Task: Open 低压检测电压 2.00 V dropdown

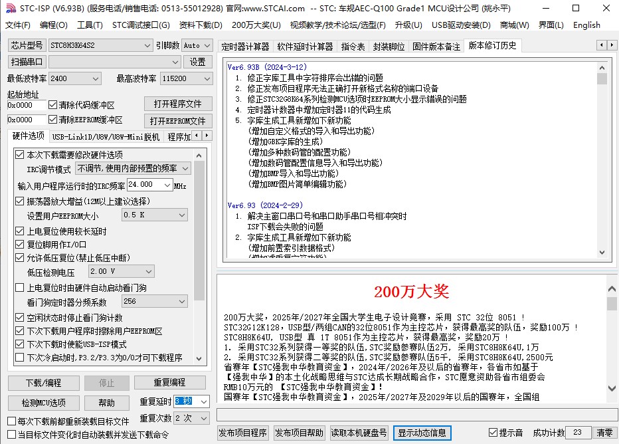Action: (x=121, y=271)
